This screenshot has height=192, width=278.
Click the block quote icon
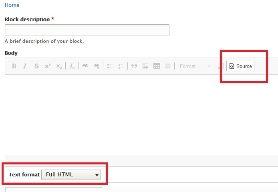pos(134,66)
